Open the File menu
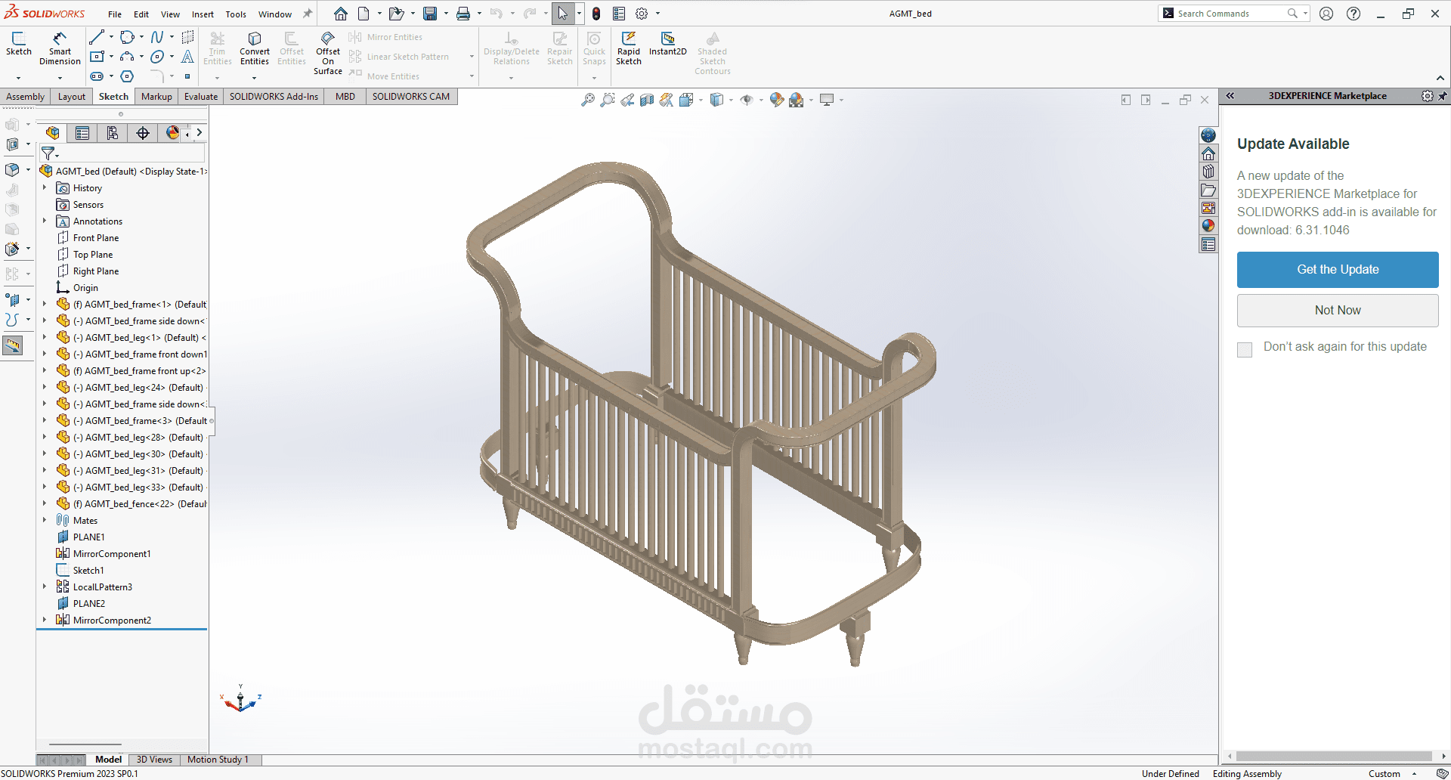1451x780 pixels. tap(115, 14)
